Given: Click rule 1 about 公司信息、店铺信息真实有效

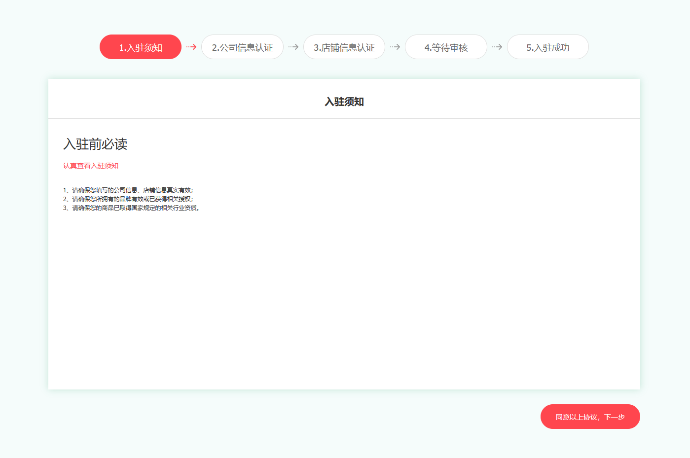Looking at the screenshot, I should point(128,190).
